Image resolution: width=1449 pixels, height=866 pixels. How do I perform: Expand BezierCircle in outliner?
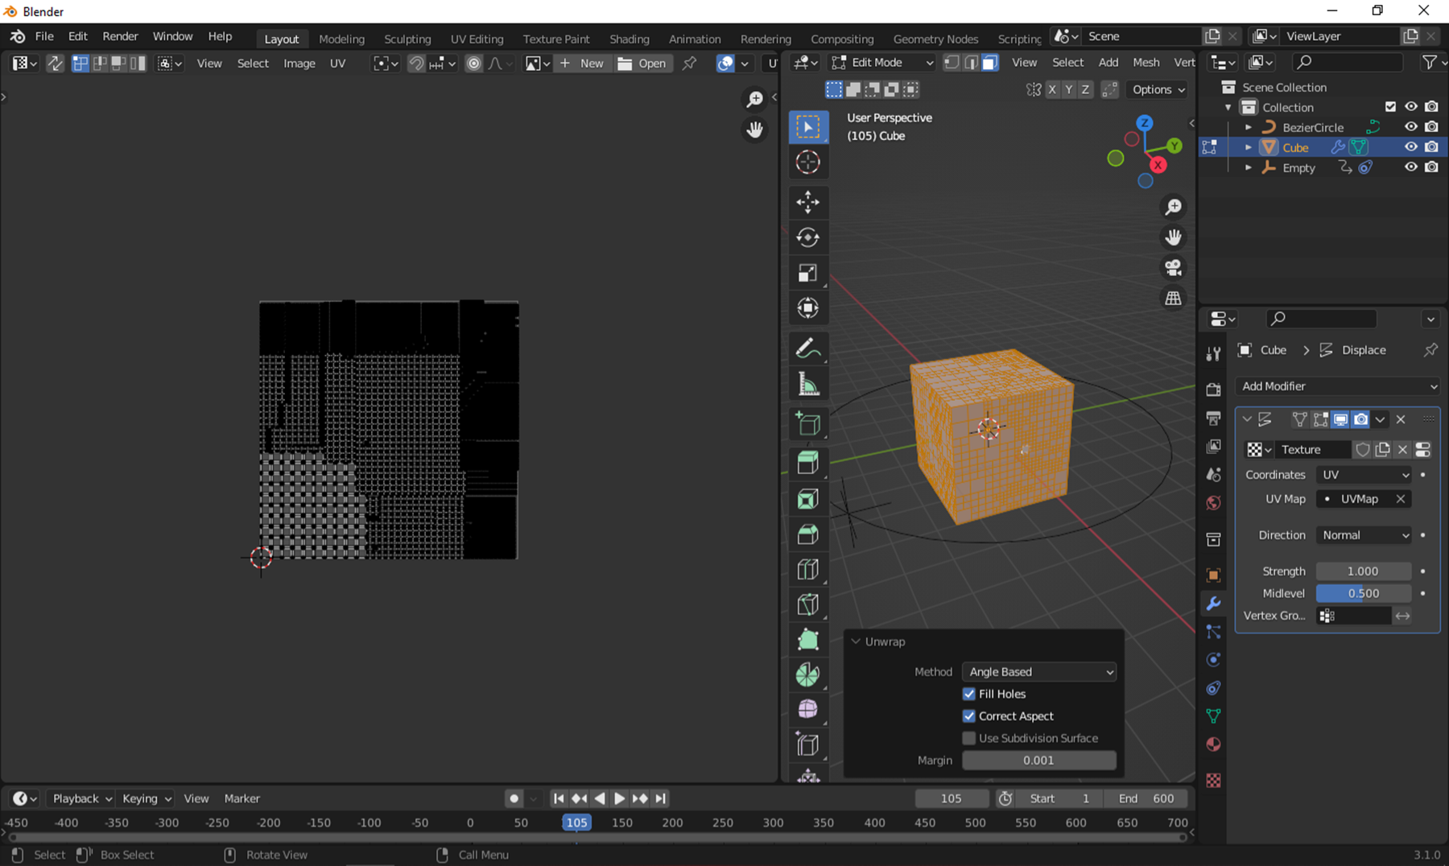click(x=1248, y=127)
